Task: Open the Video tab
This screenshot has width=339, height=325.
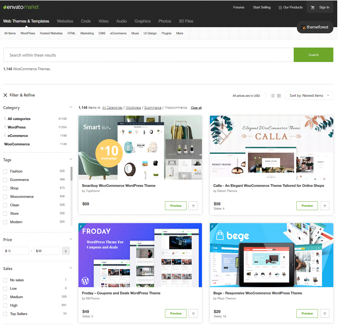Action: [104, 21]
